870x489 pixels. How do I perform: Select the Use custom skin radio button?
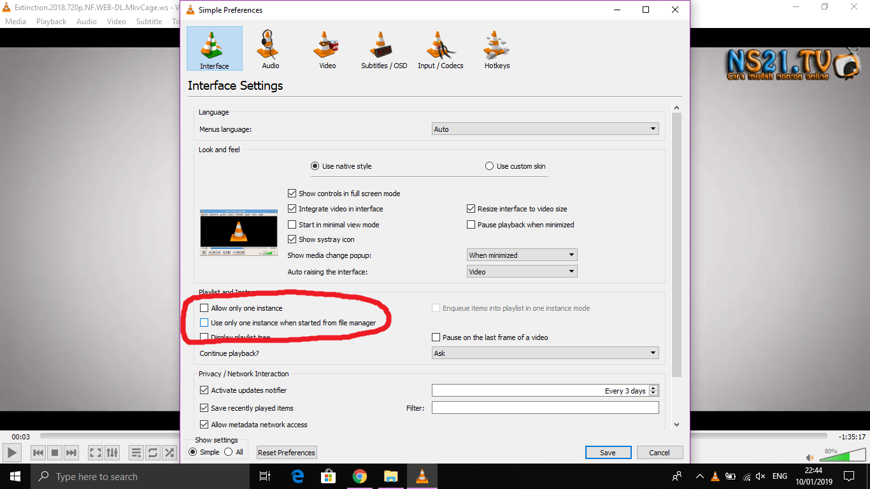pos(489,166)
